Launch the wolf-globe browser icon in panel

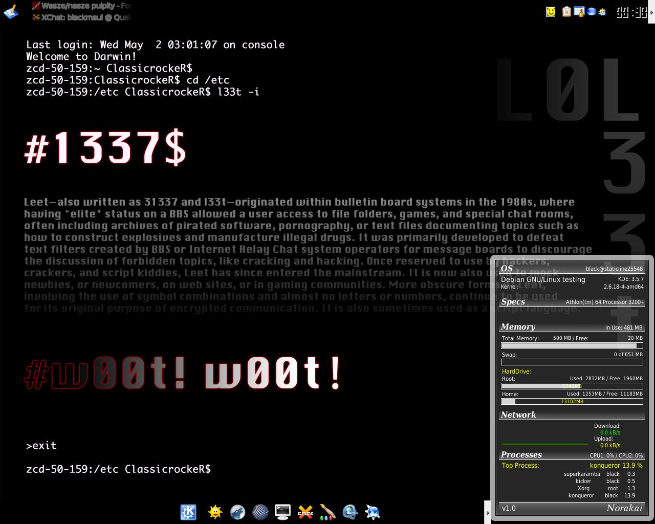pos(237,512)
